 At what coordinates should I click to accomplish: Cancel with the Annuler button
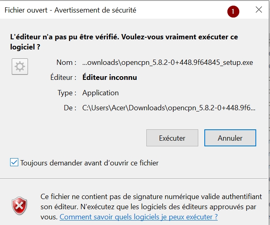[x=230, y=138]
